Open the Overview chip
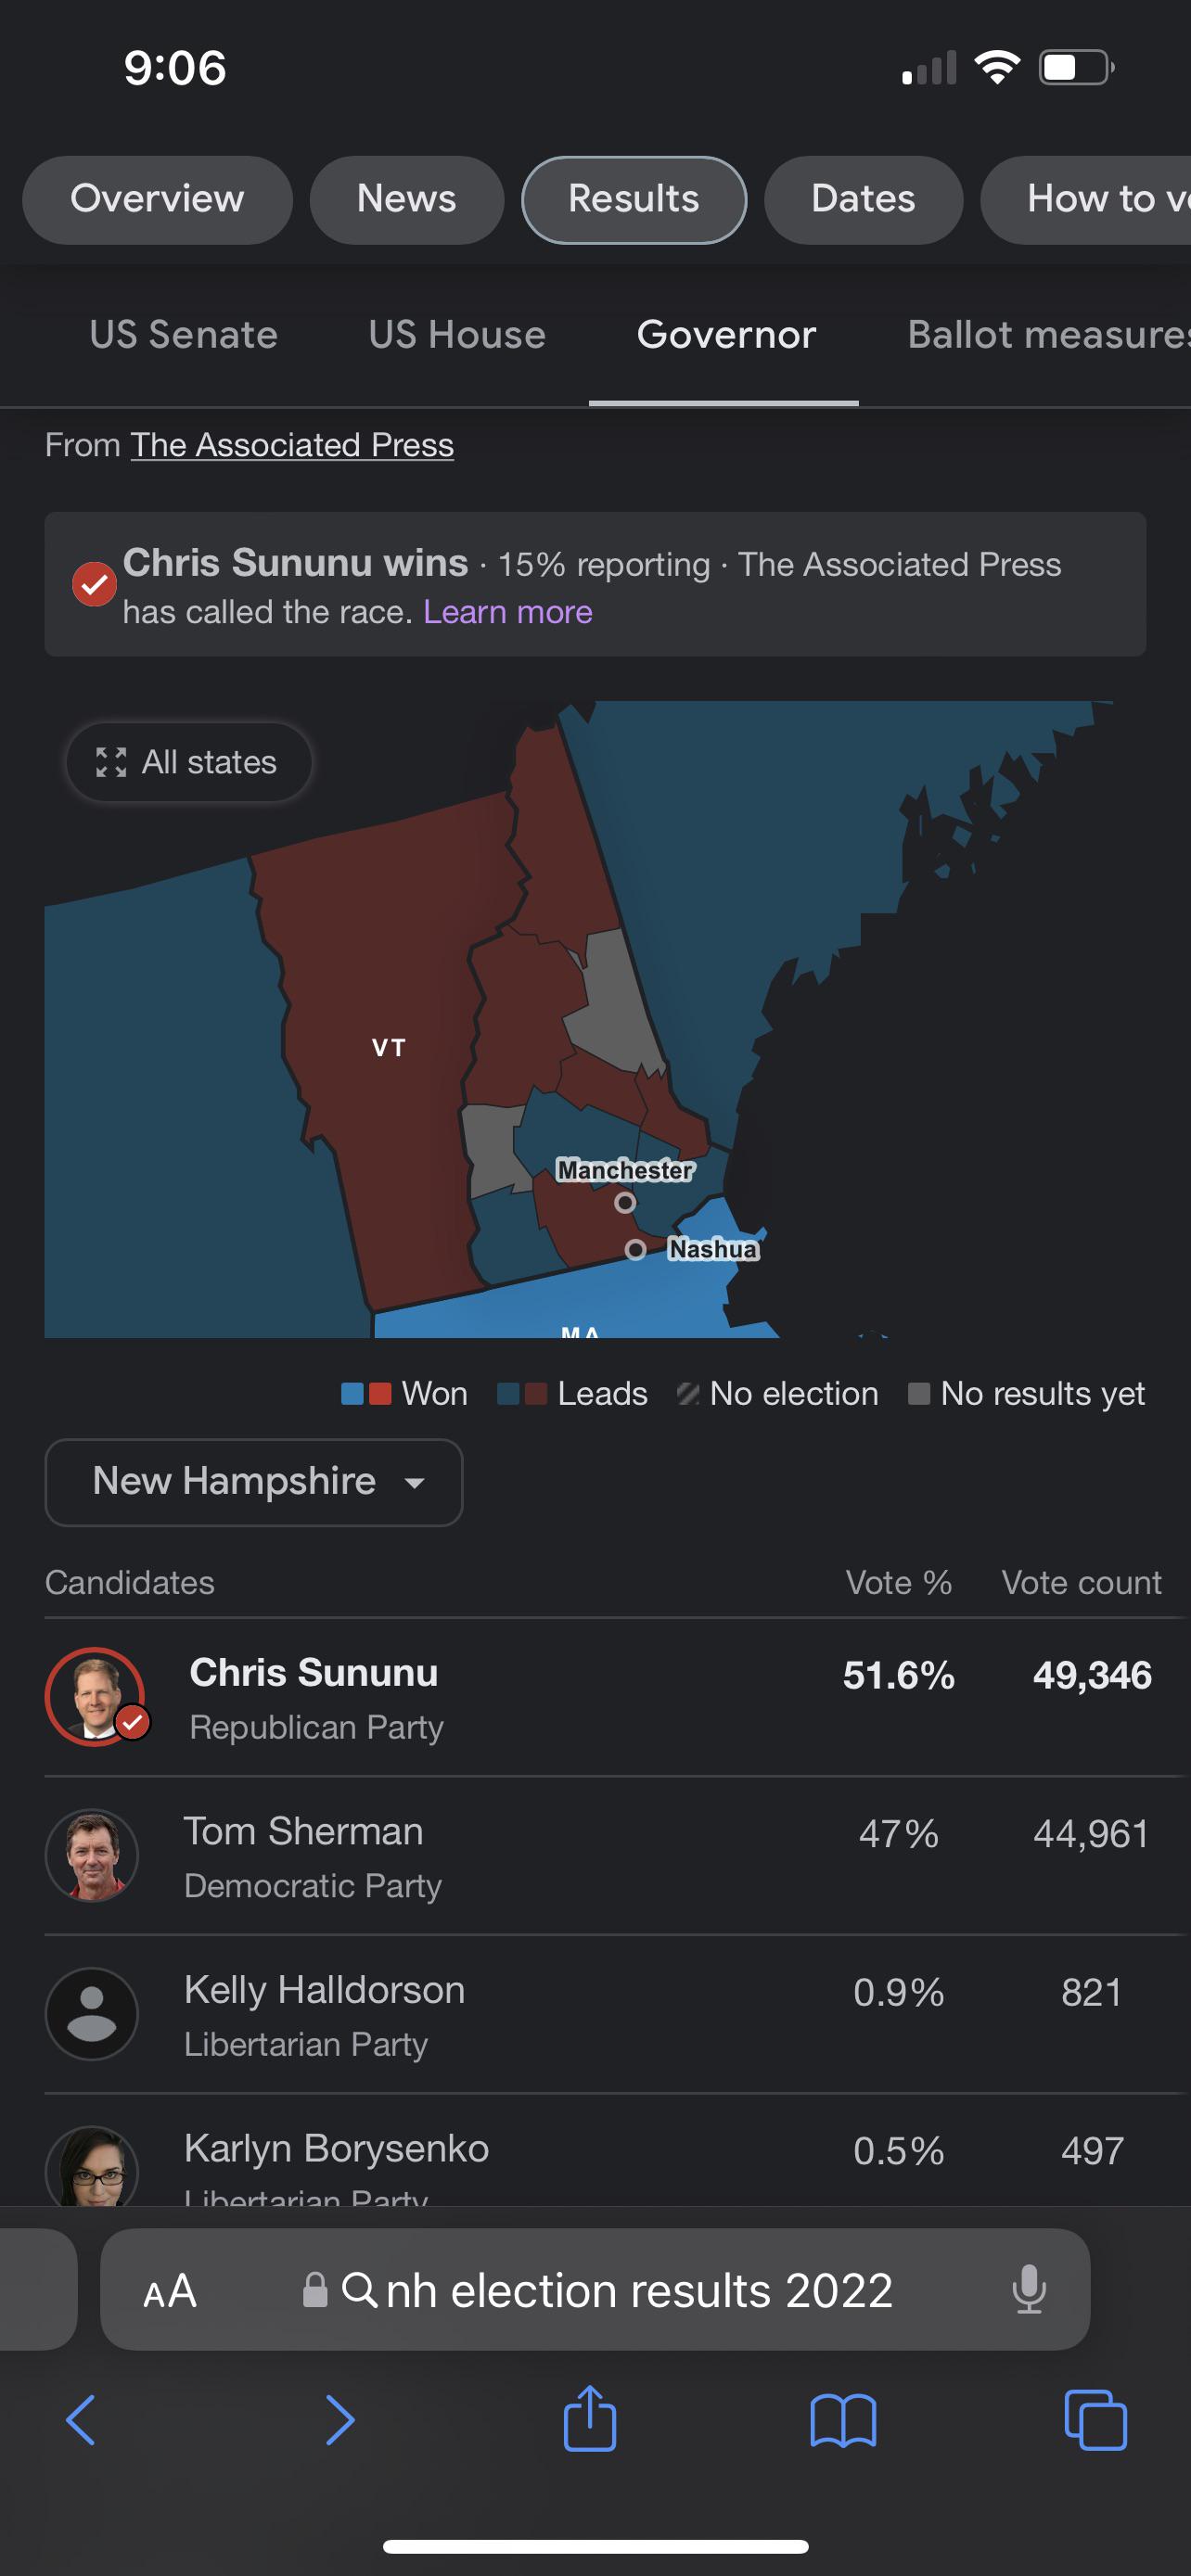This screenshot has width=1191, height=2576. [157, 199]
